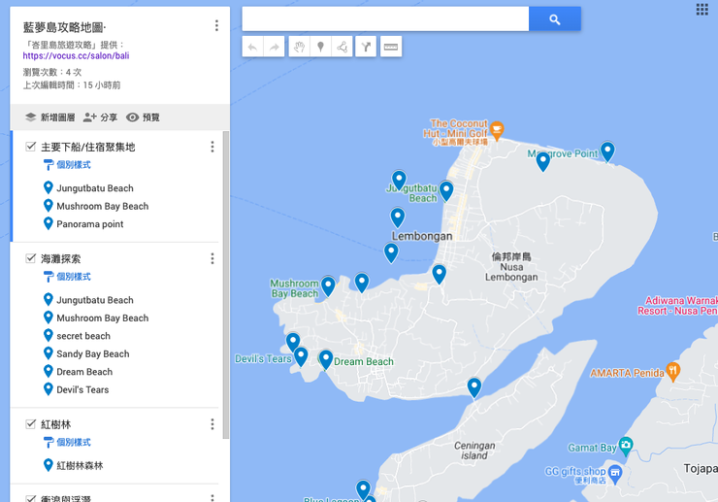Click the undo arrow tool
This screenshot has width=718, height=502.
pos(252,47)
